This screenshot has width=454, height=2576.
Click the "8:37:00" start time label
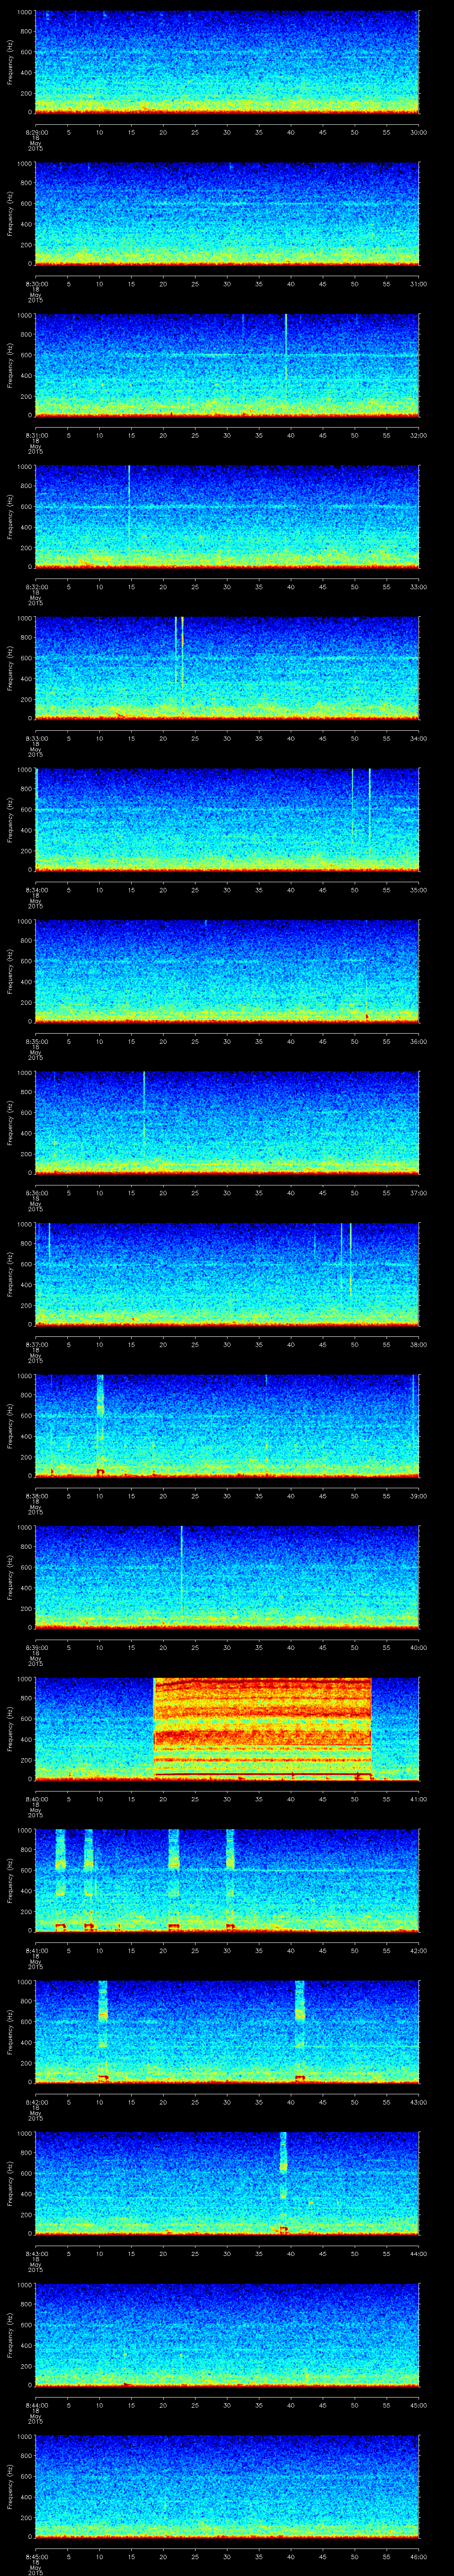click(x=36, y=1345)
